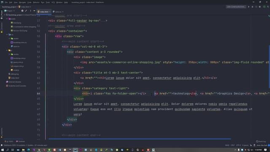Collapse the vendor folder under css
This screenshot has height=152, width=270.
(9, 38)
